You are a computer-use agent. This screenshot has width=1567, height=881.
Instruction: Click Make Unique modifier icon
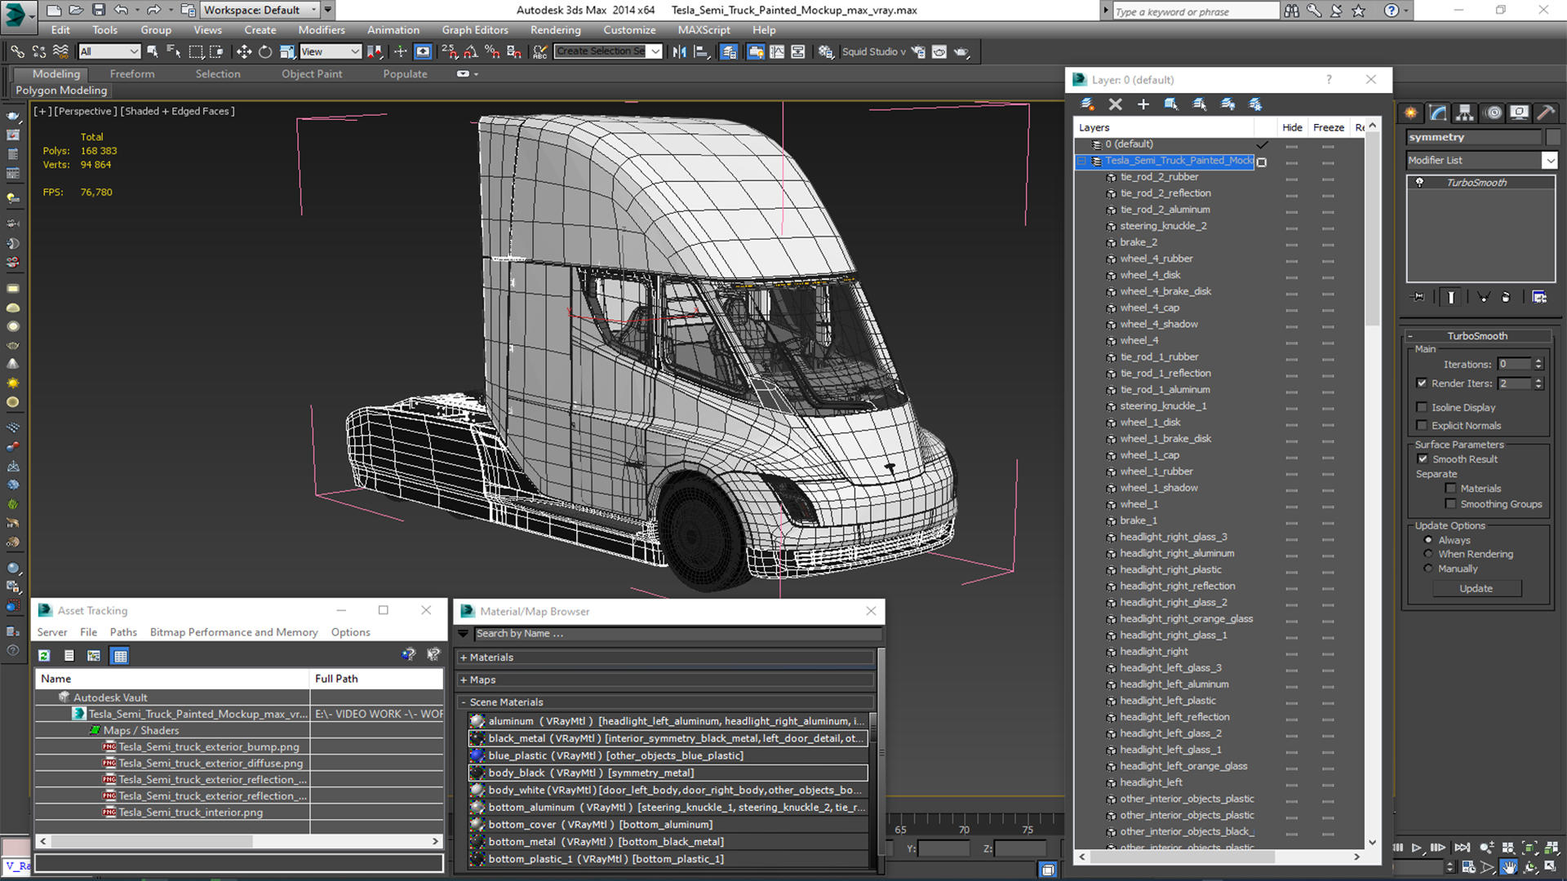click(1483, 298)
